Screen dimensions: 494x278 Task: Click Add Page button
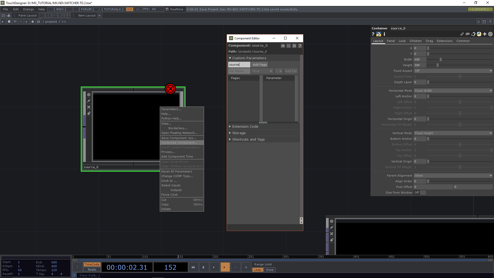[260, 65]
